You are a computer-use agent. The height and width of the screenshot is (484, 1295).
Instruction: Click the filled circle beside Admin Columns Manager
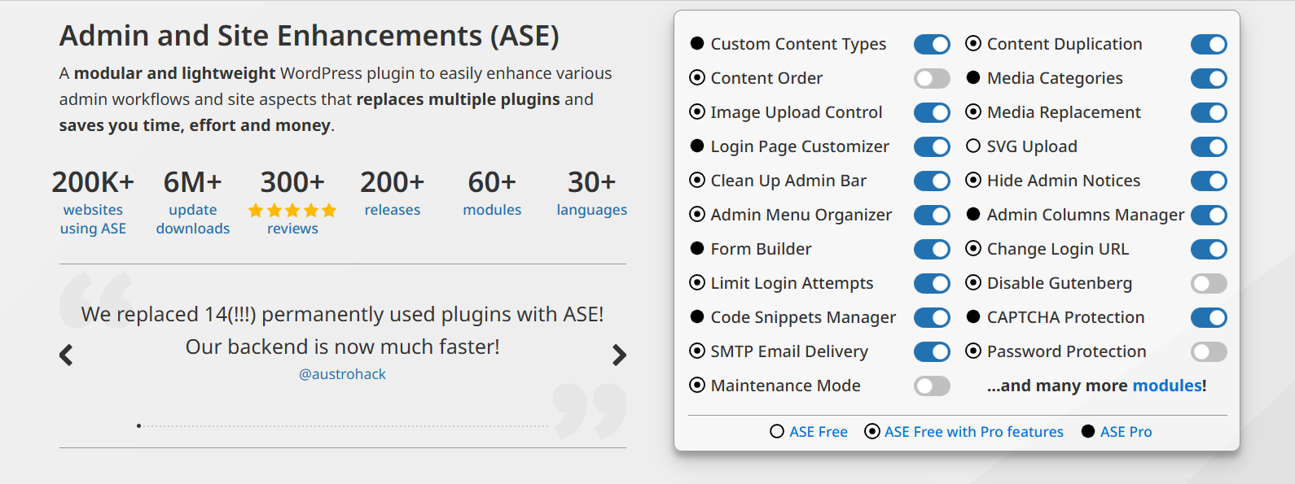click(x=973, y=215)
